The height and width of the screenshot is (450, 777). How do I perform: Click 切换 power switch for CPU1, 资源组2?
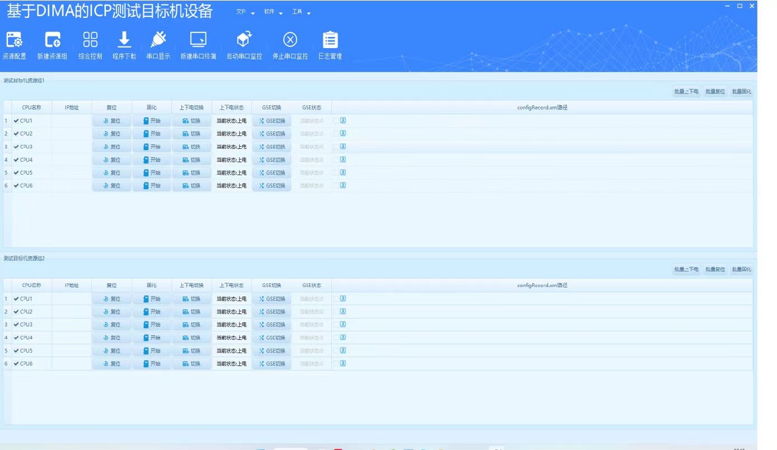(191, 299)
